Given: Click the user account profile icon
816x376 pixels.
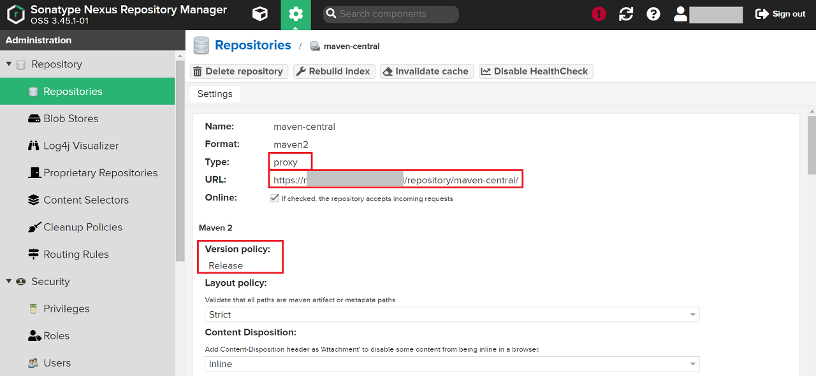Looking at the screenshot, I should [x=681, y=14].
